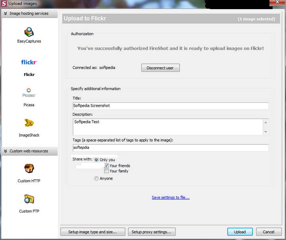Click the Upload button

(240, 232)
